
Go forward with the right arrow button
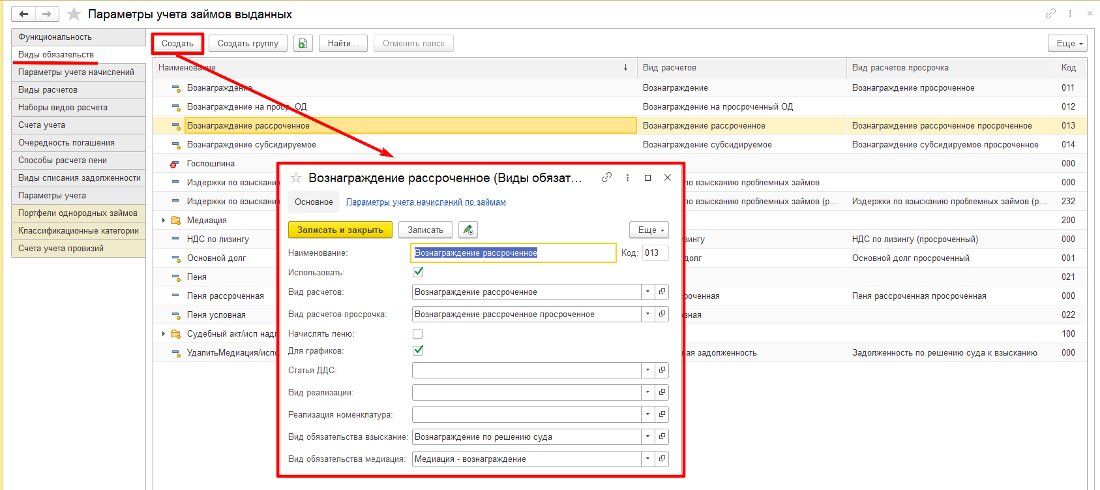coord(47,14)
